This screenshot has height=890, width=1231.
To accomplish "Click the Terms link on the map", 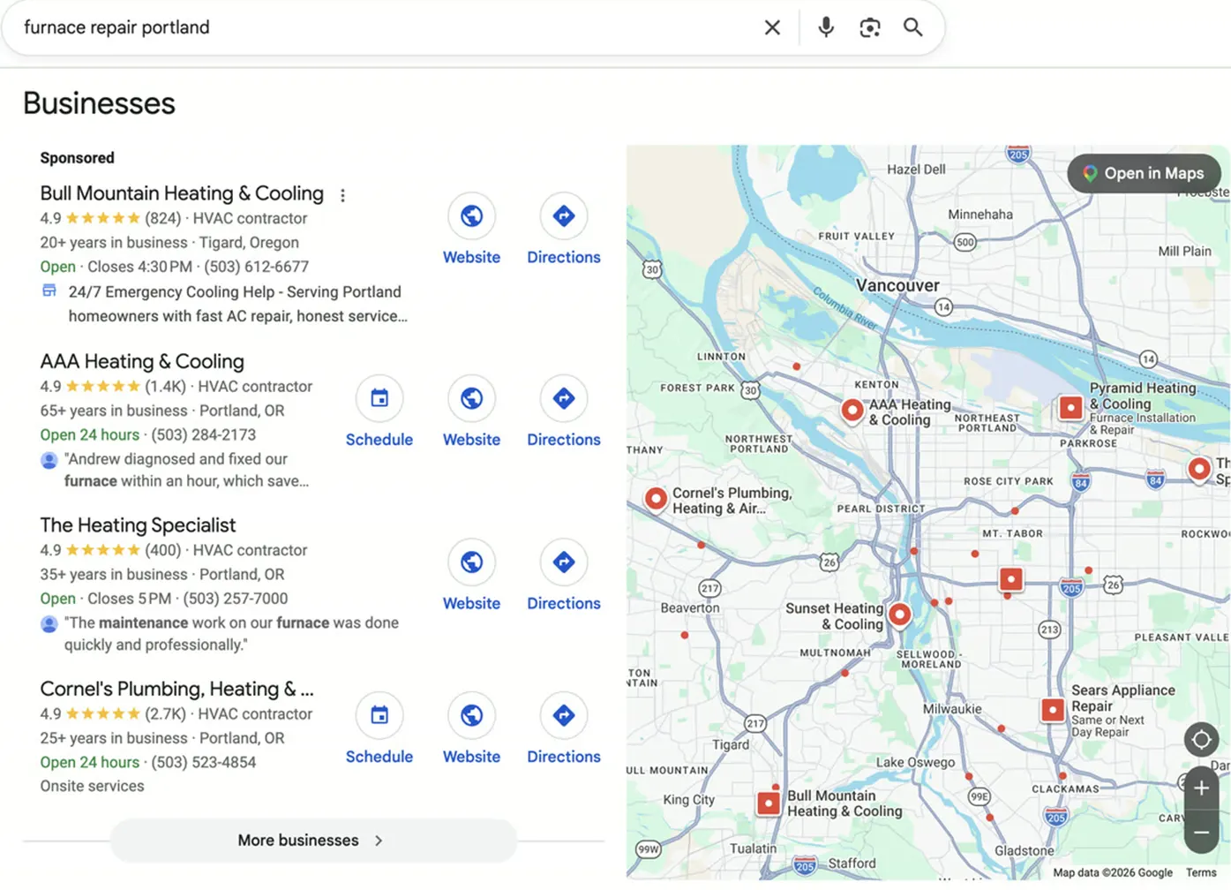I will 1201,872.
